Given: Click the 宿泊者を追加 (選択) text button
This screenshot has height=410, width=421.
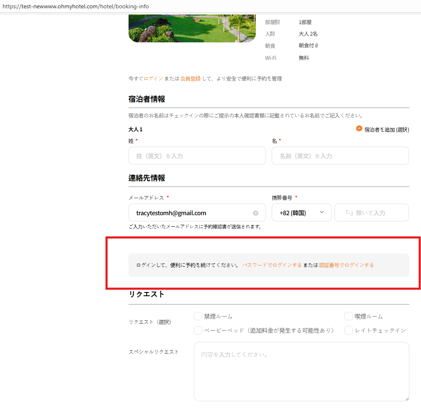Looking at the screenshot, I should tap(386, 130).
